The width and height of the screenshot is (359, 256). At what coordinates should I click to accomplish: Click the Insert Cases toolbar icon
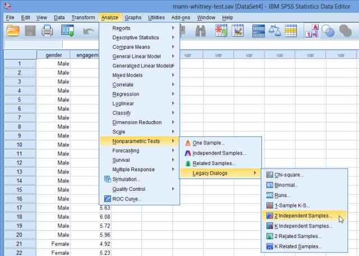click(x=221, y=30)
